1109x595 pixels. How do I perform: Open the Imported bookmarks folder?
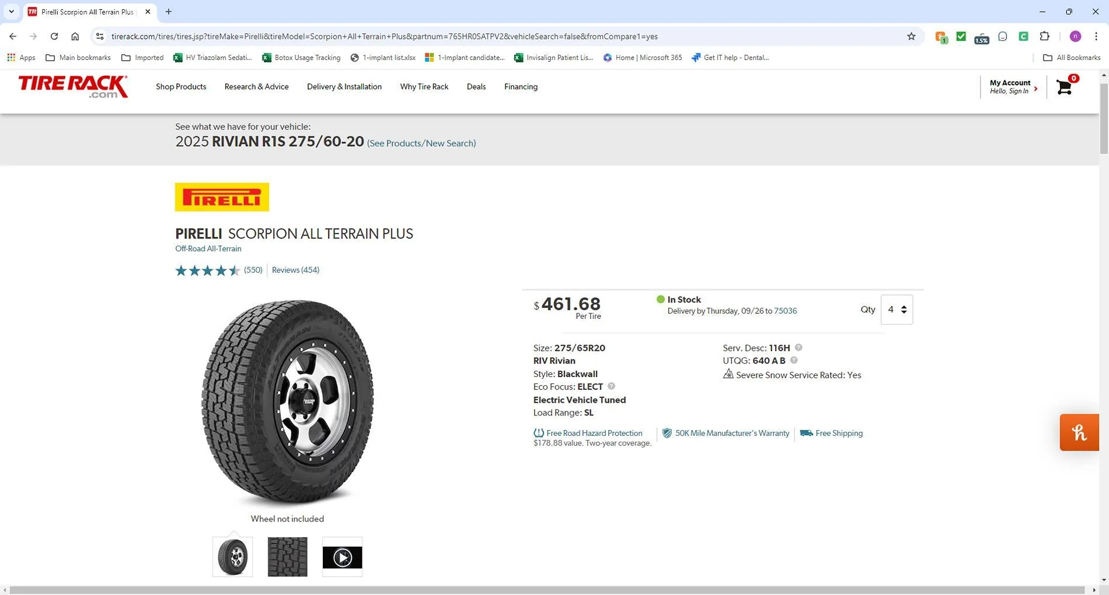pos(142,58)
